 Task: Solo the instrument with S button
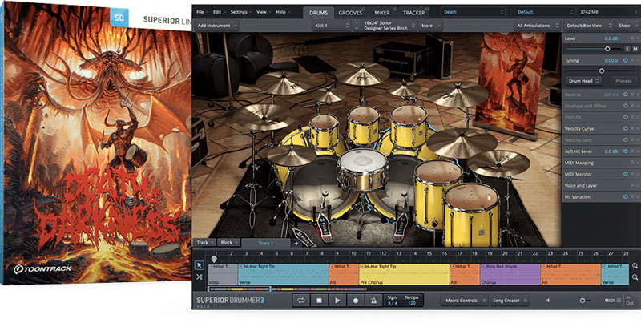(x=627, y=49)
